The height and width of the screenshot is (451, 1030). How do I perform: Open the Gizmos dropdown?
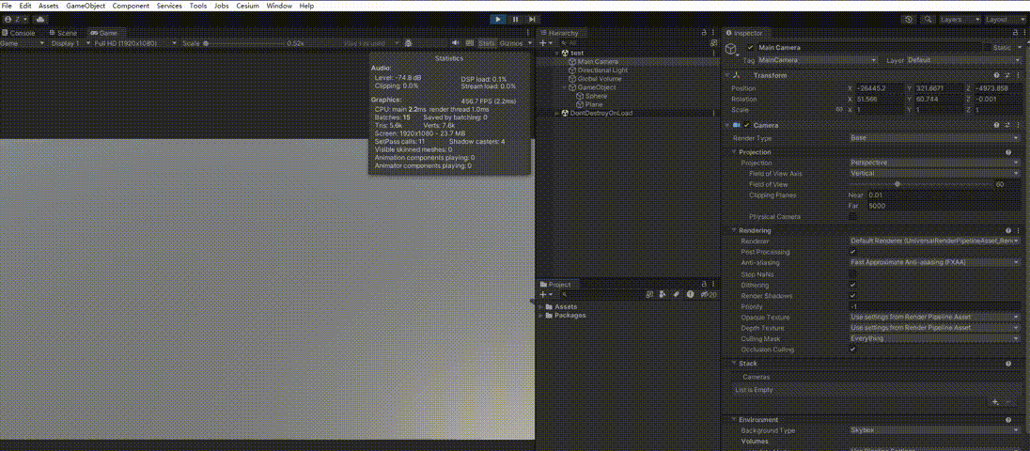pos(516,42)
